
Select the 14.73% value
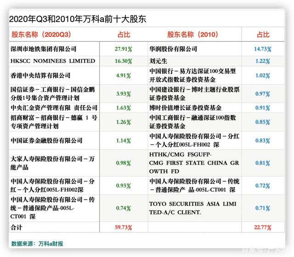[x=262, y=49]
